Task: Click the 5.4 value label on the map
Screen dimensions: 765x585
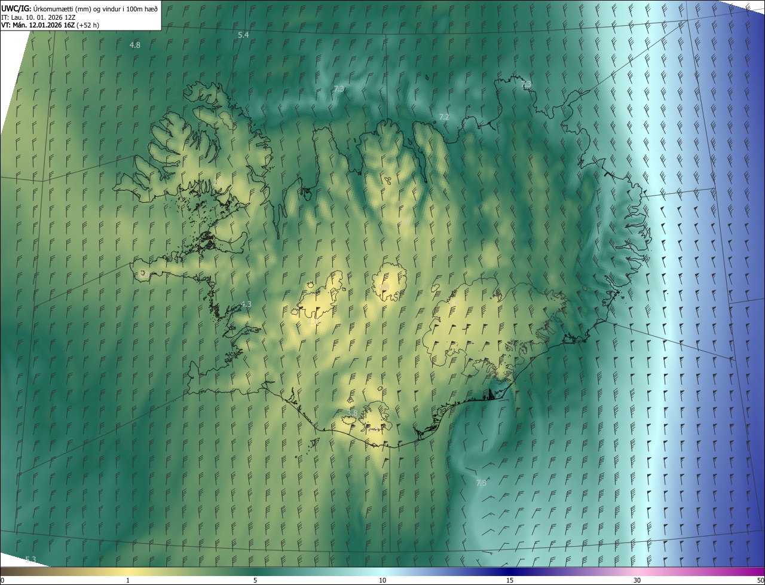Action: tap(243, 35)
